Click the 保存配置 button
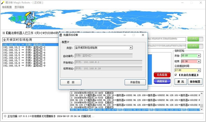The image size is (206, 122). point(195,82)
